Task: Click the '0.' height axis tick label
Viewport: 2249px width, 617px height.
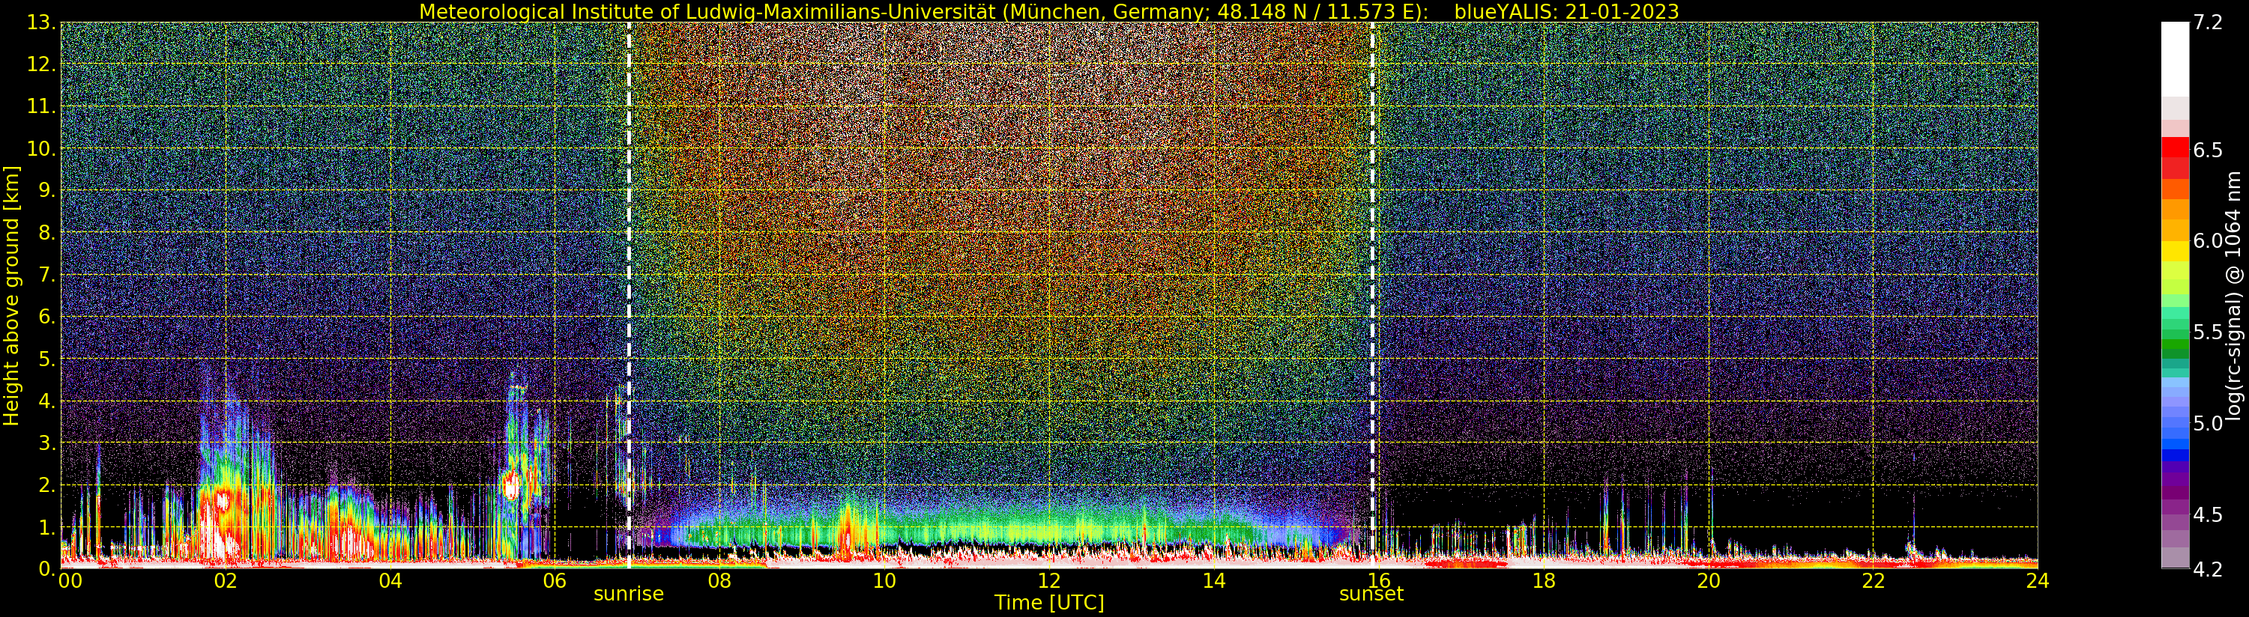Action: point(47,568)
